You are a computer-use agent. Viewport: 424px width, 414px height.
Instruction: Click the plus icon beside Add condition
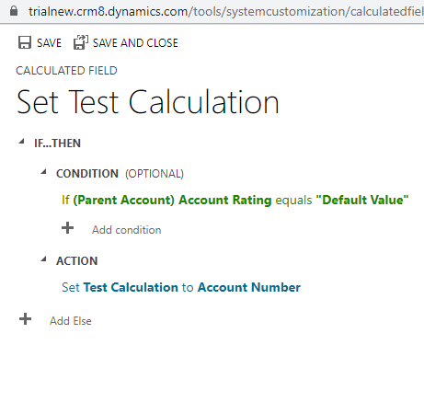pyautogui.click(x=67, y=228)
